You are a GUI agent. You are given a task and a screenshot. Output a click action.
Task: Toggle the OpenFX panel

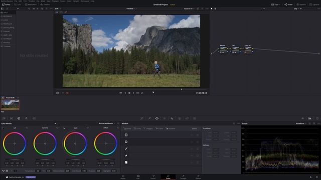coord(301,4)
